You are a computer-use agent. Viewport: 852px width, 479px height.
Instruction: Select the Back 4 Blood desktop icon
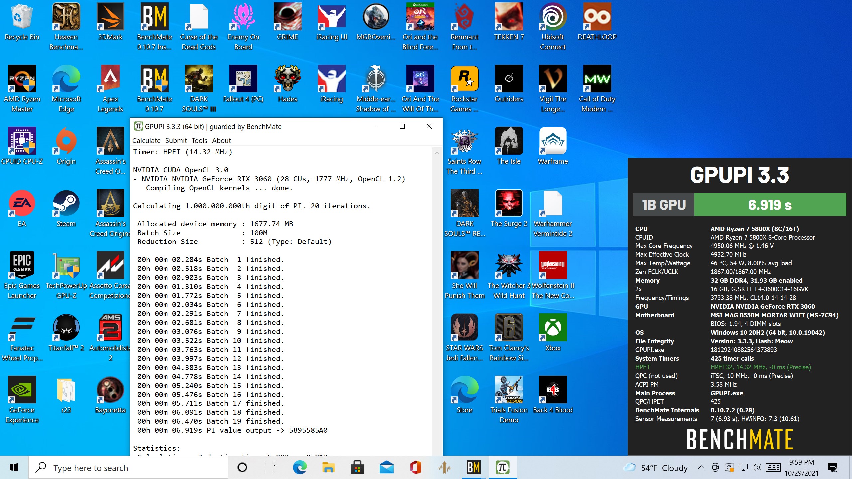553,395
